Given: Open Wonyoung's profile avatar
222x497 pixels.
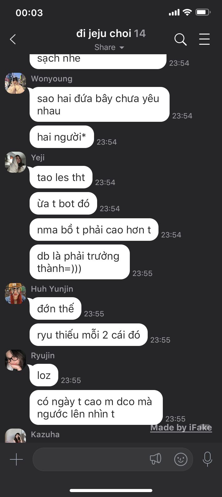Looking at the screenshot, I should click(x=15, y=83).
